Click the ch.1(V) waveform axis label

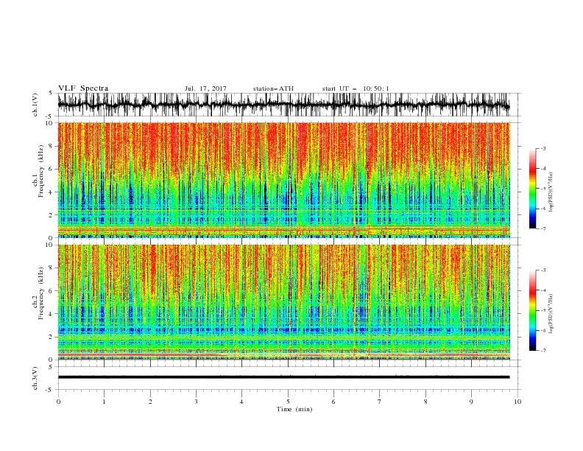35,105
